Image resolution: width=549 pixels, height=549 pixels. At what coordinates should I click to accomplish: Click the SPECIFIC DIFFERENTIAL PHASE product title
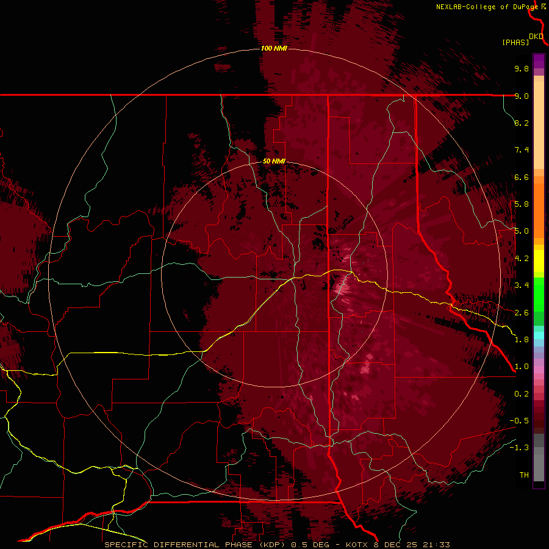[178, 545]
